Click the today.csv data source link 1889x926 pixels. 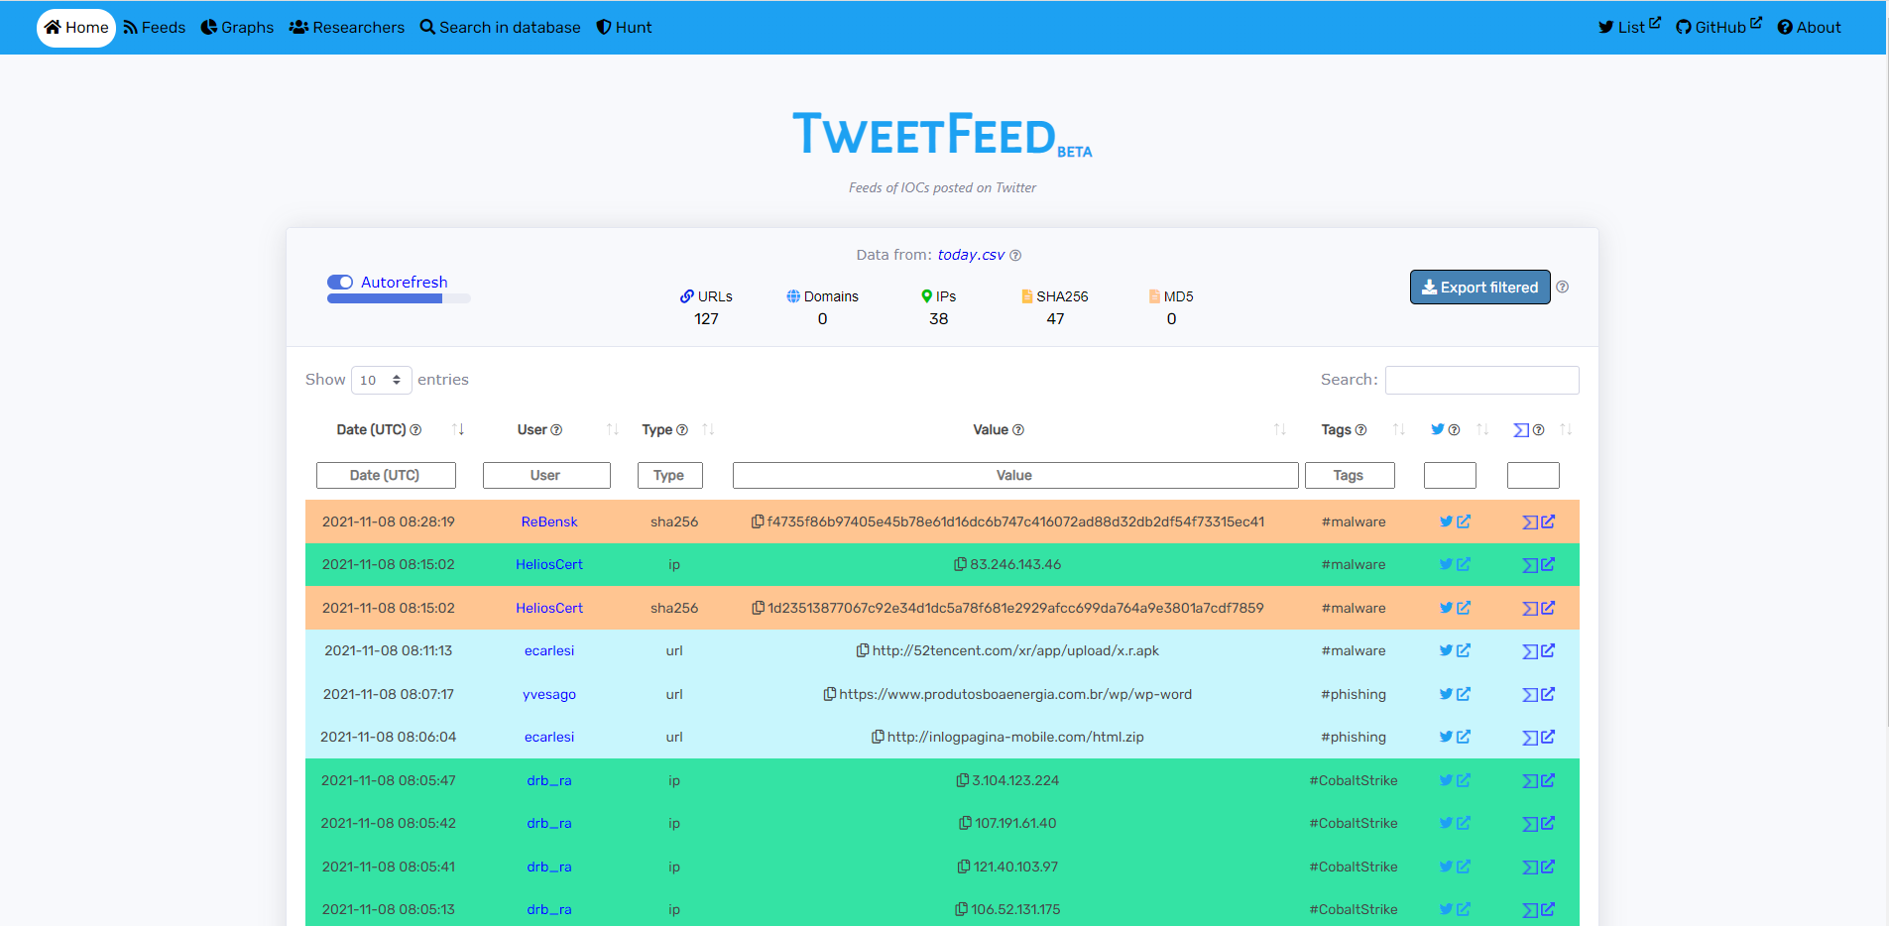[971, 255]
